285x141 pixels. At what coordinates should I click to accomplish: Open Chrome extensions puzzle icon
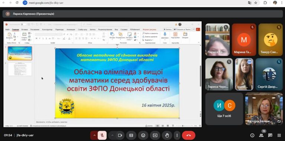(265, 3)
